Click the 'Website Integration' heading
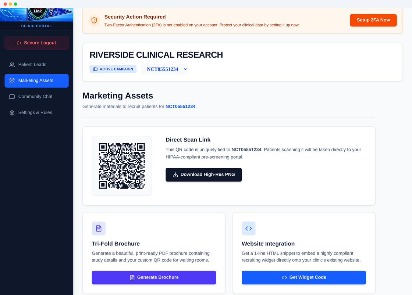This screenshot has height=295, width=412. click(268, 244)
